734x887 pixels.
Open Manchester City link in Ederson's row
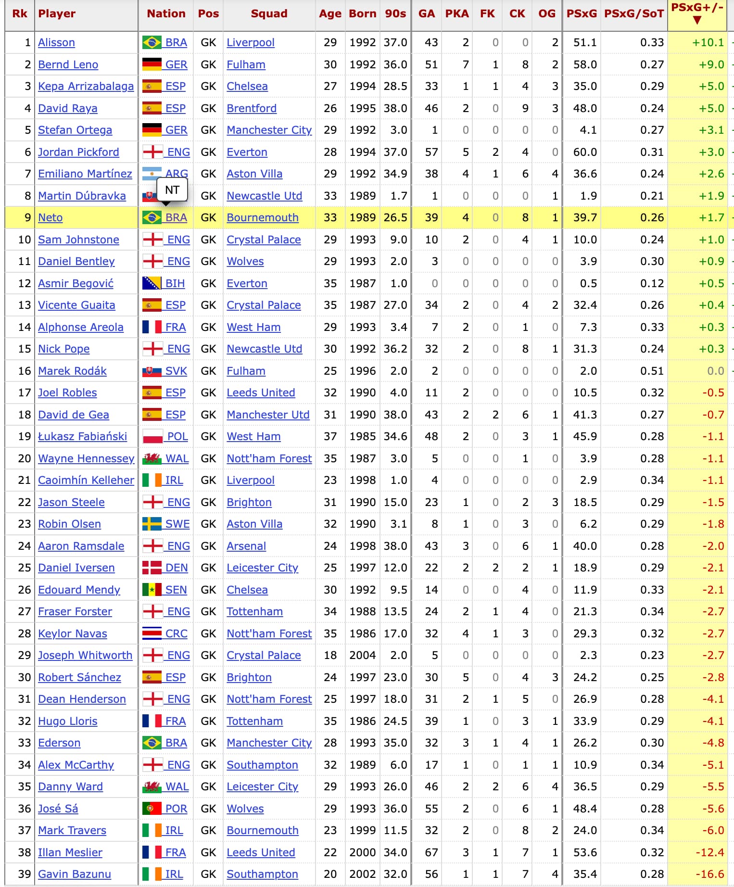(269, 743)
